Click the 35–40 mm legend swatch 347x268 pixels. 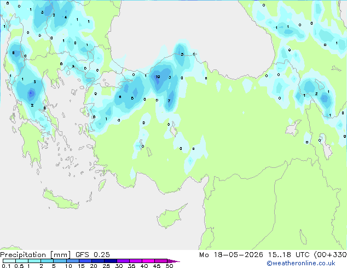(x=135, y=261)
